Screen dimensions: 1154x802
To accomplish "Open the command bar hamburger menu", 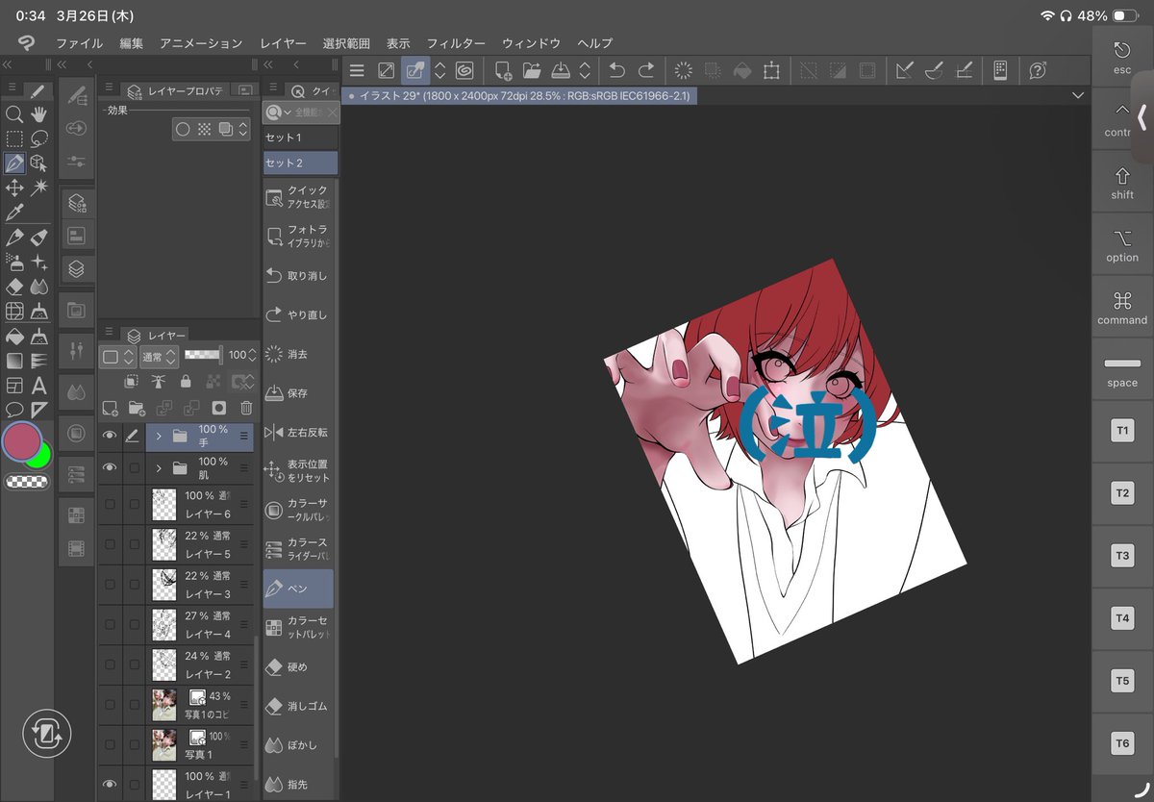I will click(x=357, y=70).
